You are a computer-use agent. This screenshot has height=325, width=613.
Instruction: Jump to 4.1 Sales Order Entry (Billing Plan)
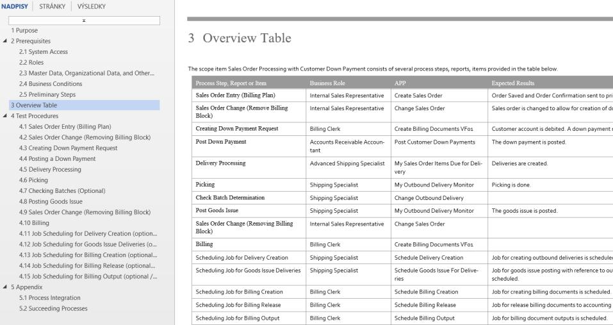pos(65,126)
